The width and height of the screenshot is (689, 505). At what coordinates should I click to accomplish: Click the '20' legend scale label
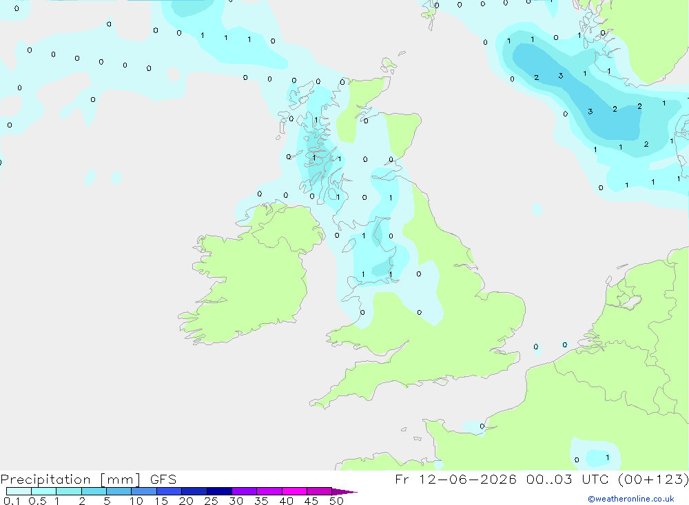pyautogui.click(x=186, y=501)
